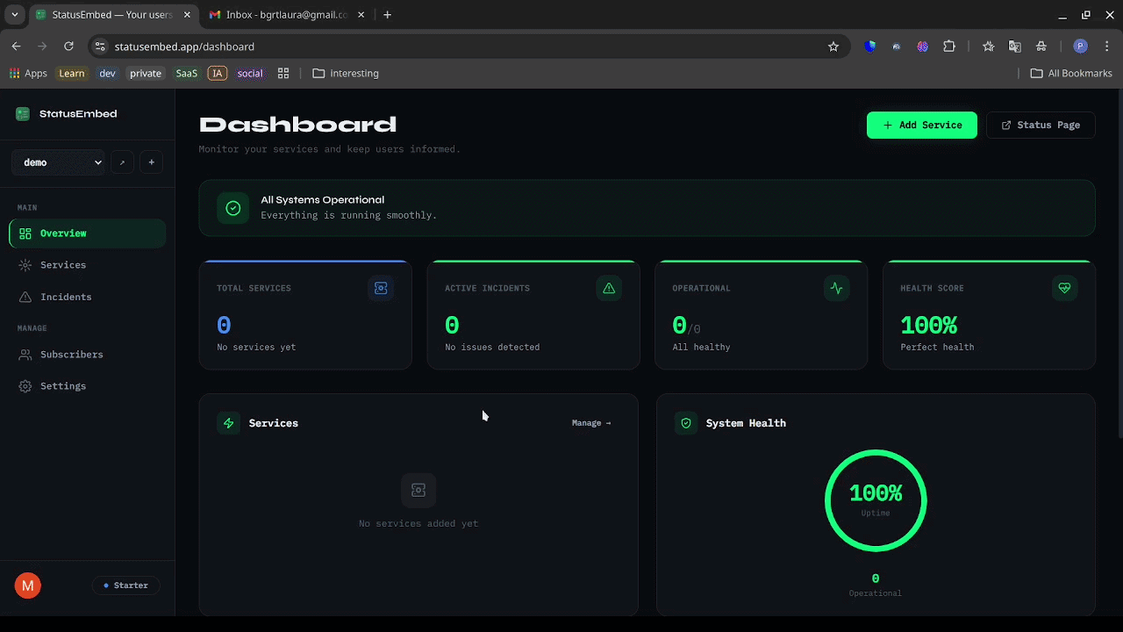
Task: Click the Incidents warning icon
Action: 25,297
